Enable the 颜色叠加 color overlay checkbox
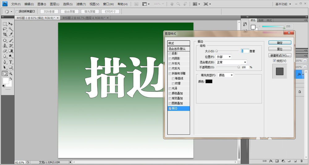 (170, 93)
